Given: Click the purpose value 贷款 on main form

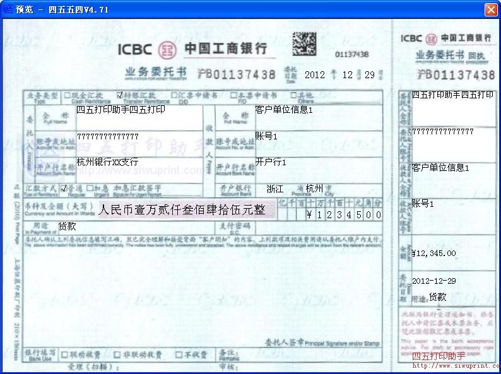Looking at the screenshot, I should click(67, 226).
